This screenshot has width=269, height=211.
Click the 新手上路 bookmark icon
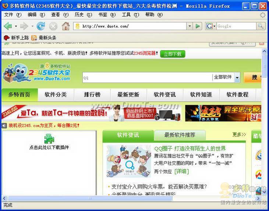[x=7, y=38]
